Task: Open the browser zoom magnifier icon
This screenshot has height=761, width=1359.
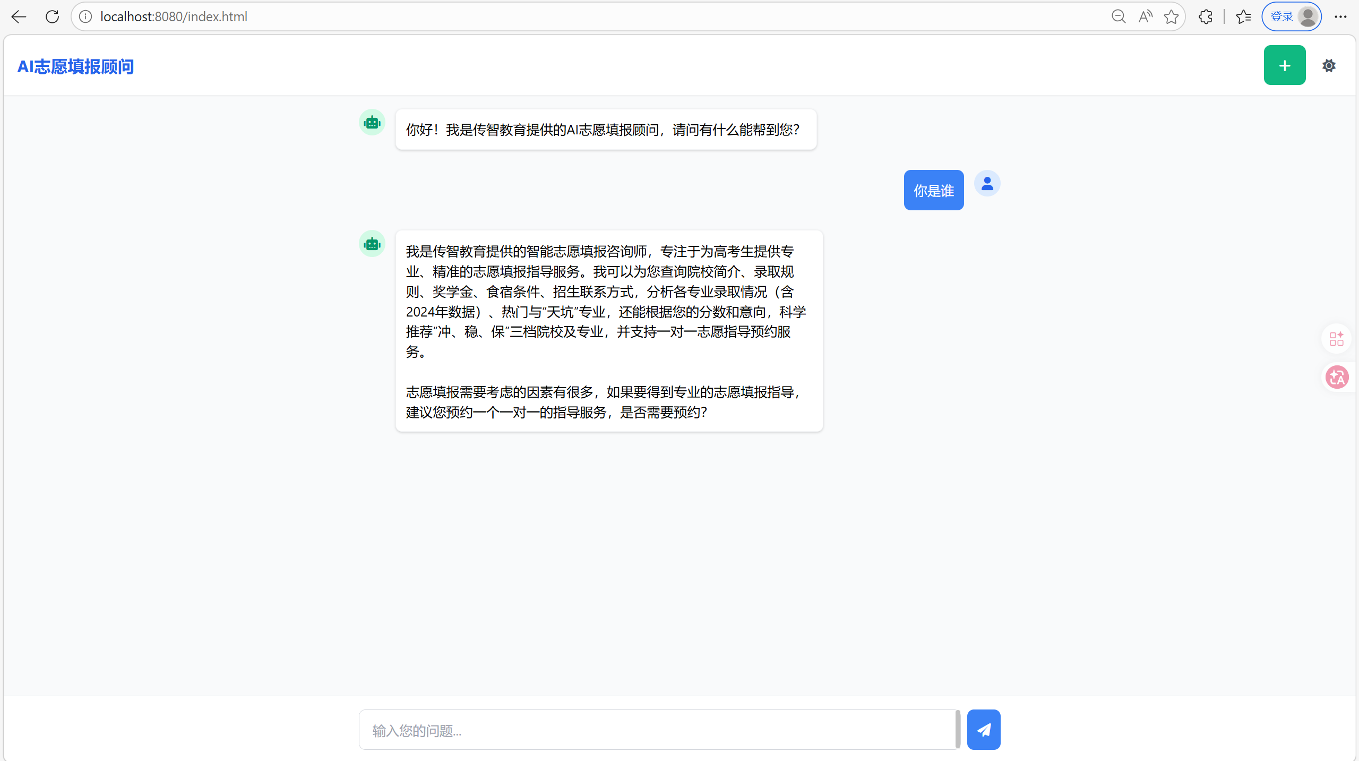Action: point(1118,17)
